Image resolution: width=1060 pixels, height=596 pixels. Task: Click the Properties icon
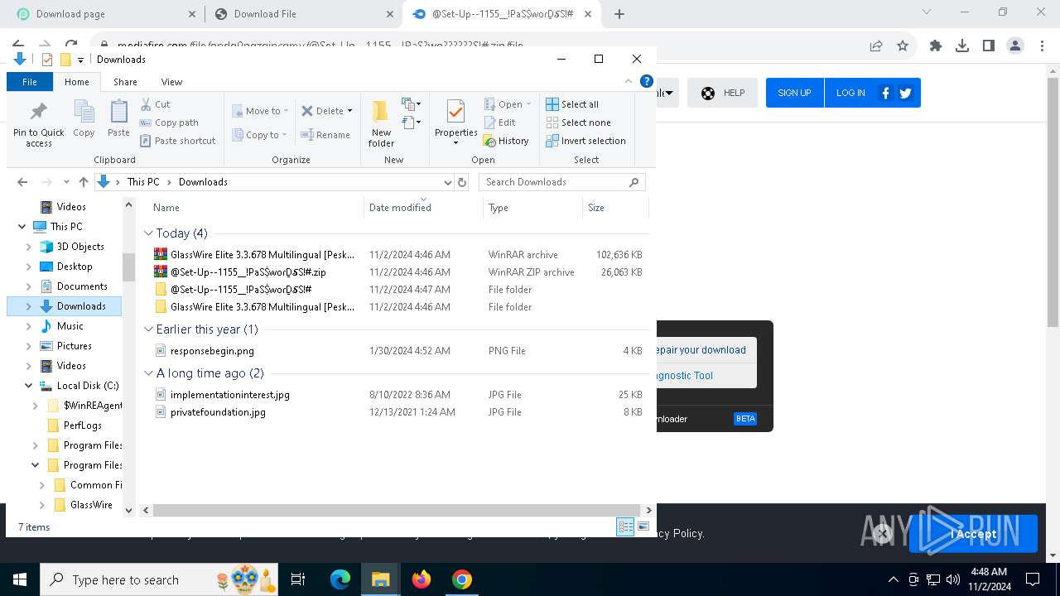tap(455, 111)
